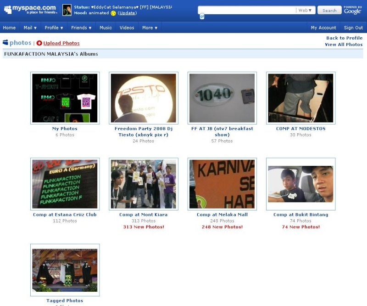The width and height of the screenshot is (367, 306).
Task: Open My Photos album thumbnail
Action: (x=65, y=98)
